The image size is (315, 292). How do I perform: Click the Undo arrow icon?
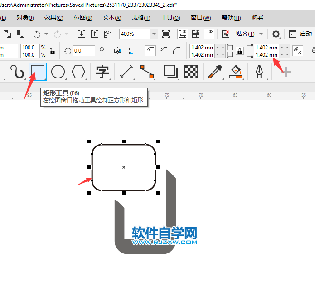click(x=37, y=34)
